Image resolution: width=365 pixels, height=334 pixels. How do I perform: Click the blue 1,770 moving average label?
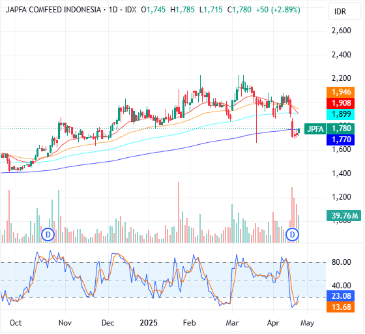tap(340, 140)
